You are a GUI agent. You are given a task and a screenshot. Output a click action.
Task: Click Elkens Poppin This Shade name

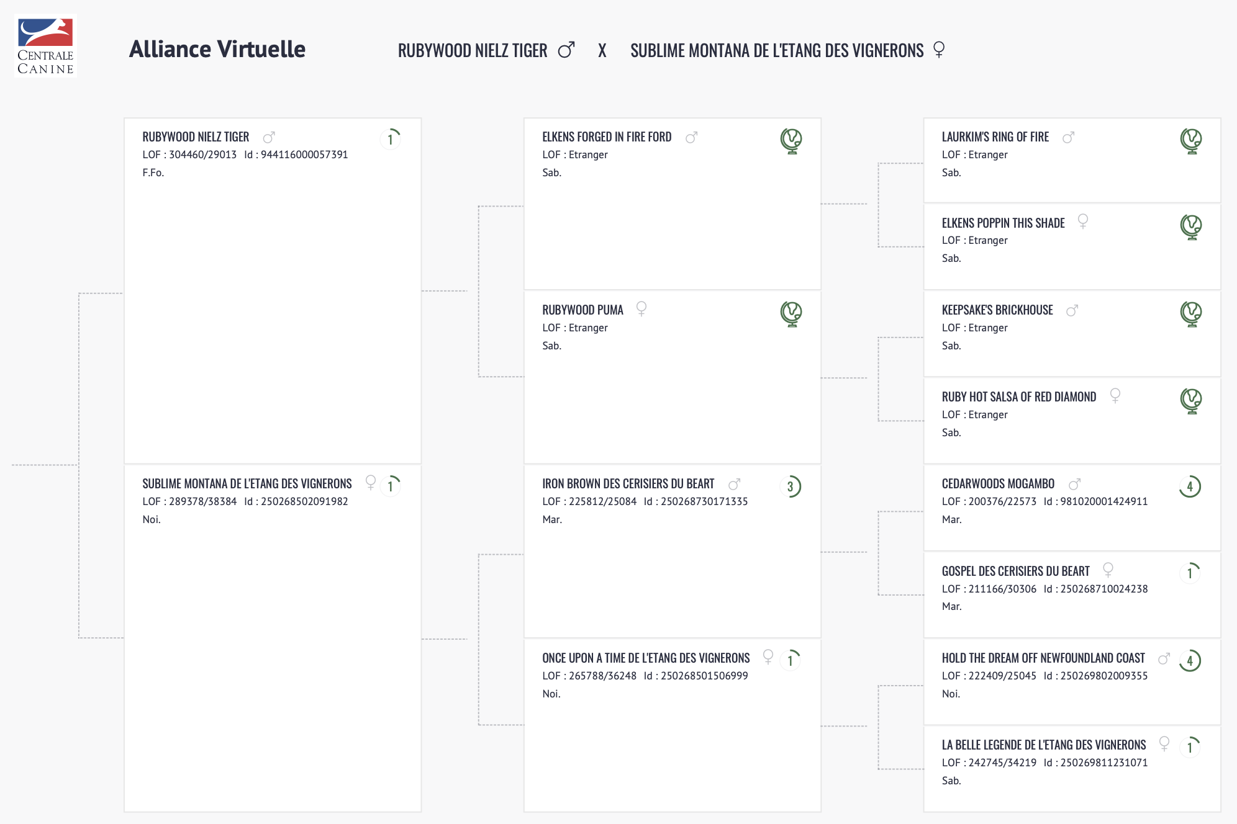coord(1003,223)
